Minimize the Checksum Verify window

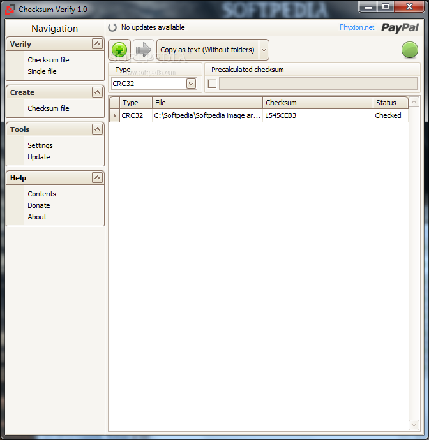coord(368,7)
